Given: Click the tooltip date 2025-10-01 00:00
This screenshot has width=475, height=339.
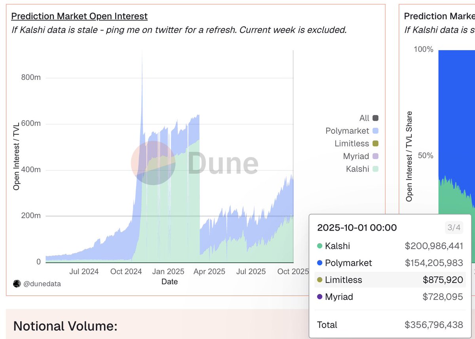Looking at the screenshot, I should tap(357, 227).
